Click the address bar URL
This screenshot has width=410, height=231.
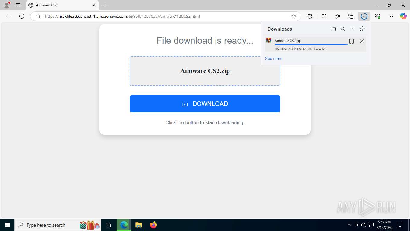pos(122,16)
